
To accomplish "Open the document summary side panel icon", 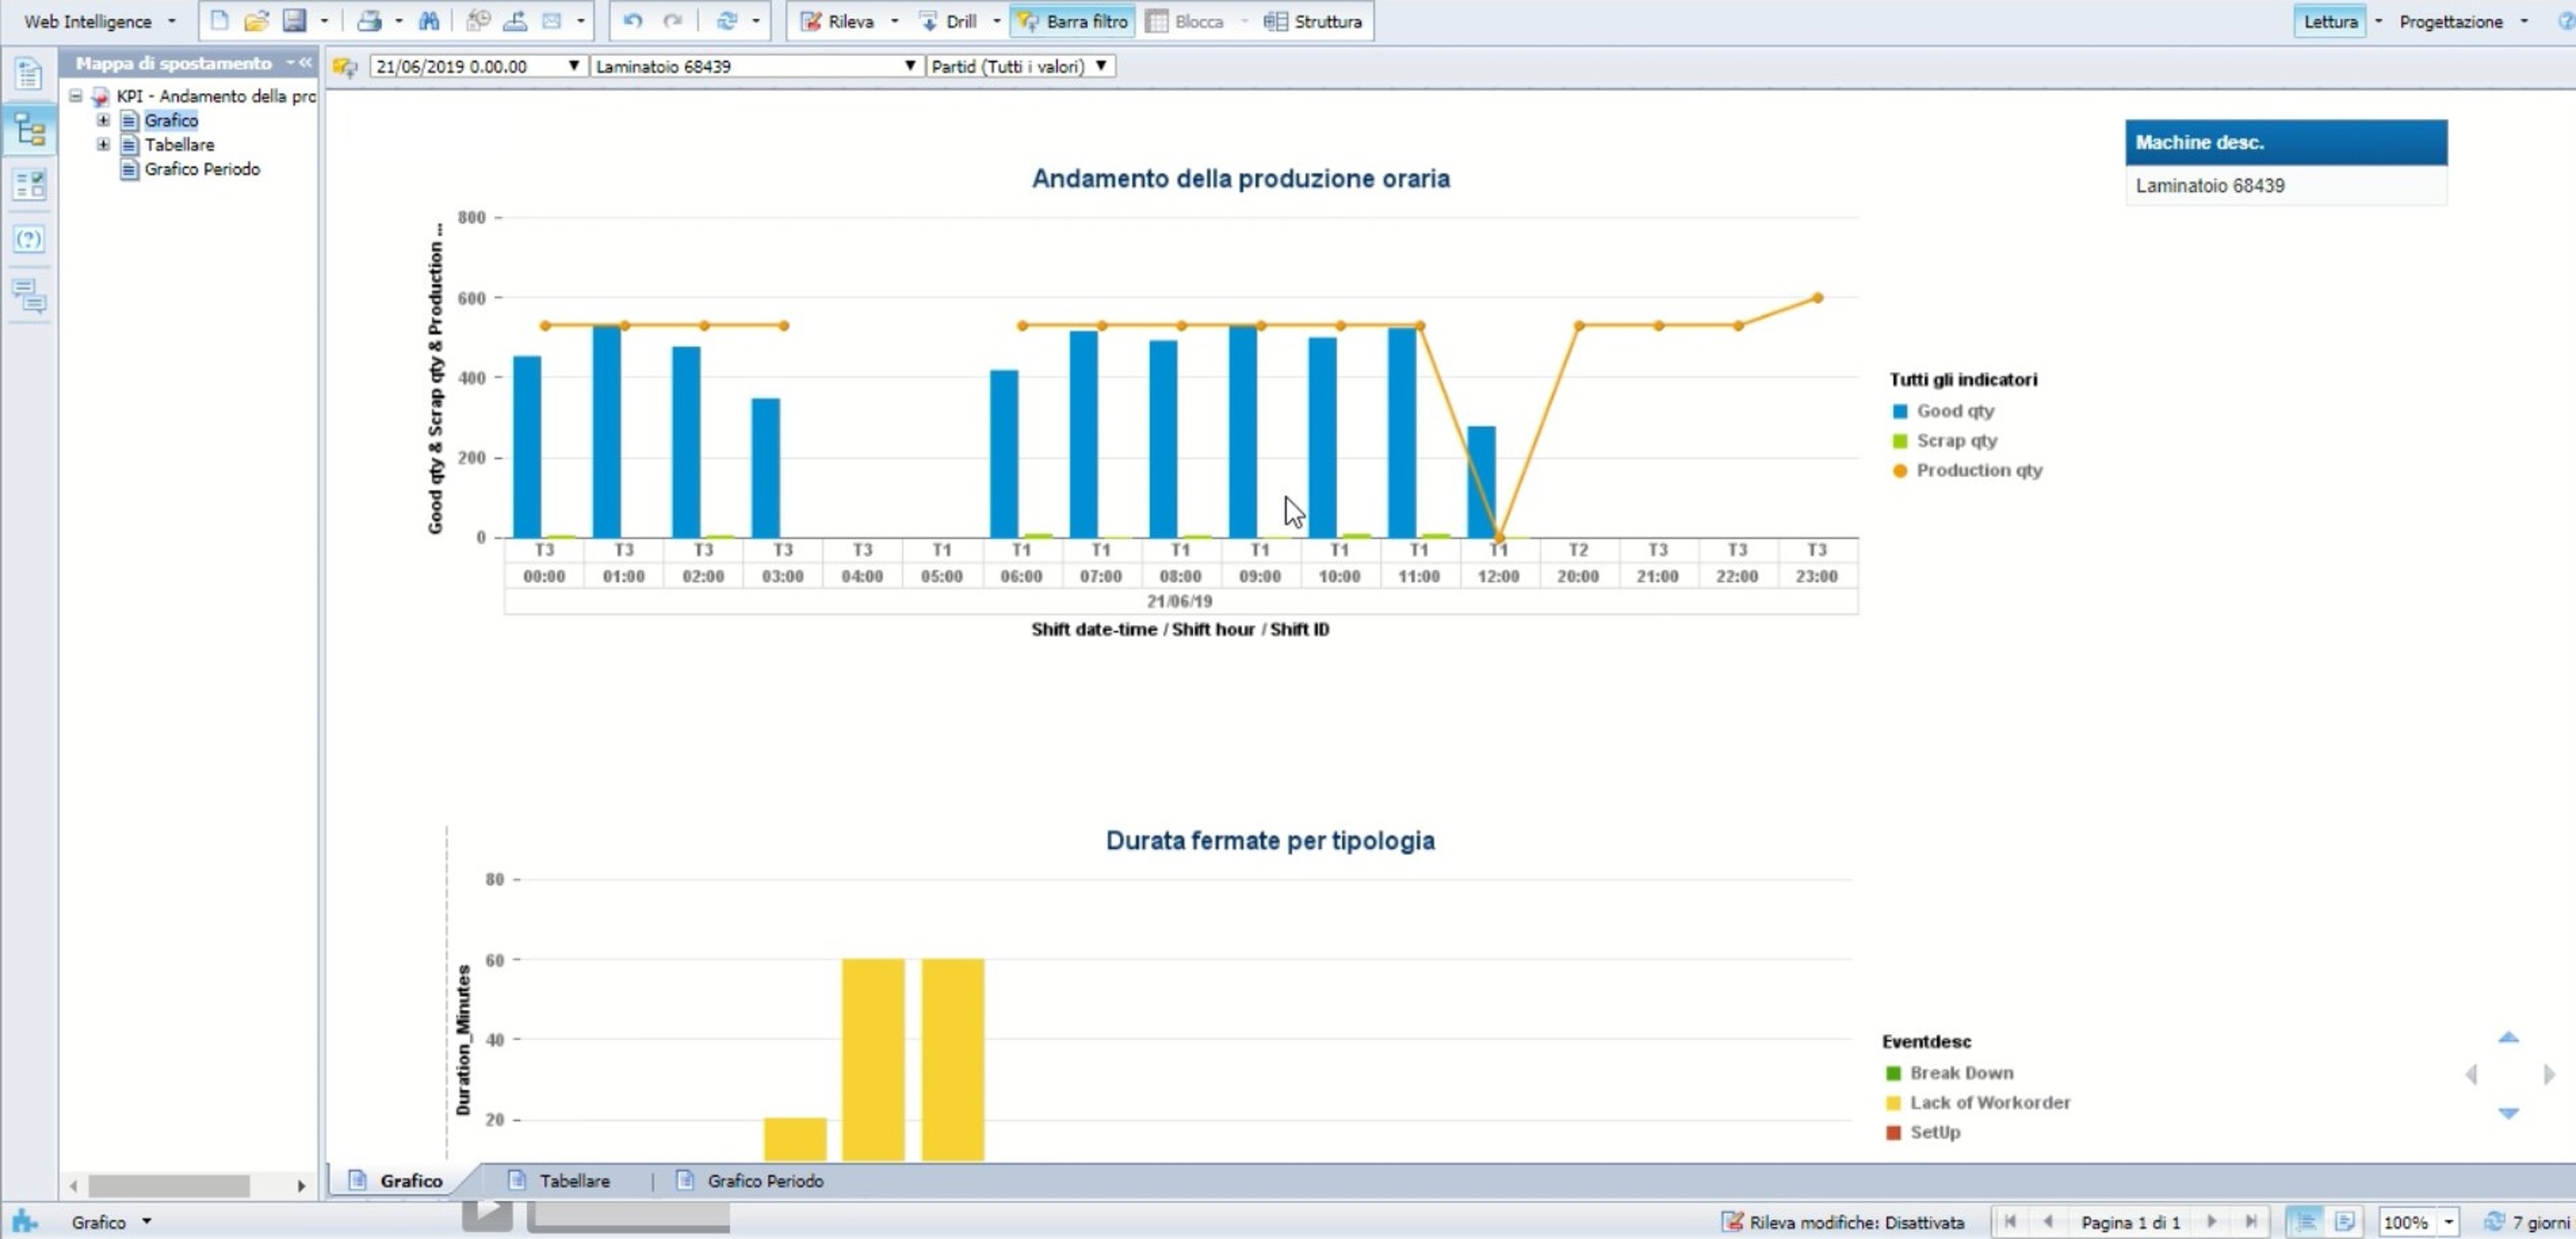I will click(28, 75).
